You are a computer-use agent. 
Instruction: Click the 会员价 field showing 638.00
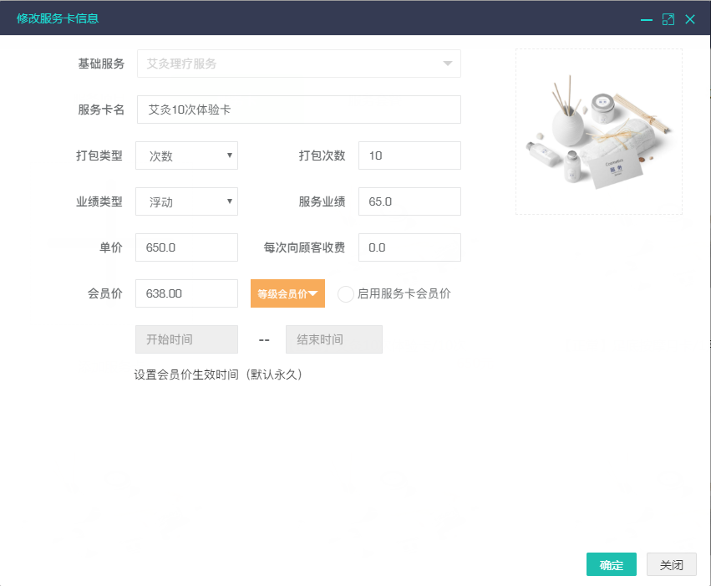point(187,293)
